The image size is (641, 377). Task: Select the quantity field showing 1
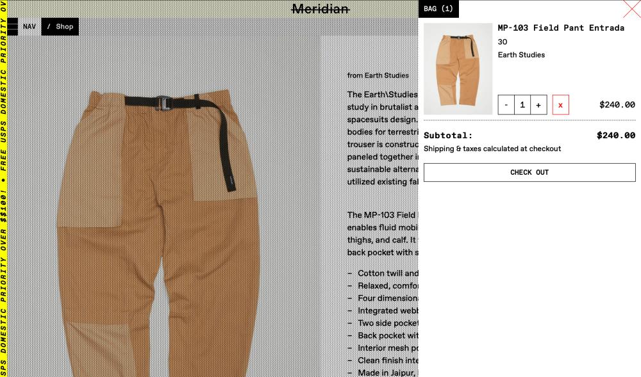522,105
